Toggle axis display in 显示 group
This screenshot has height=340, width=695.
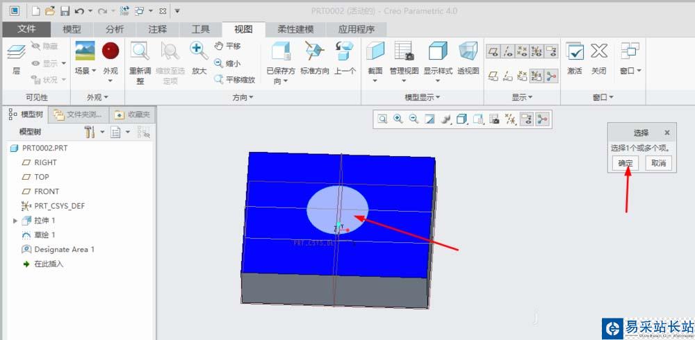coord(508,51)
